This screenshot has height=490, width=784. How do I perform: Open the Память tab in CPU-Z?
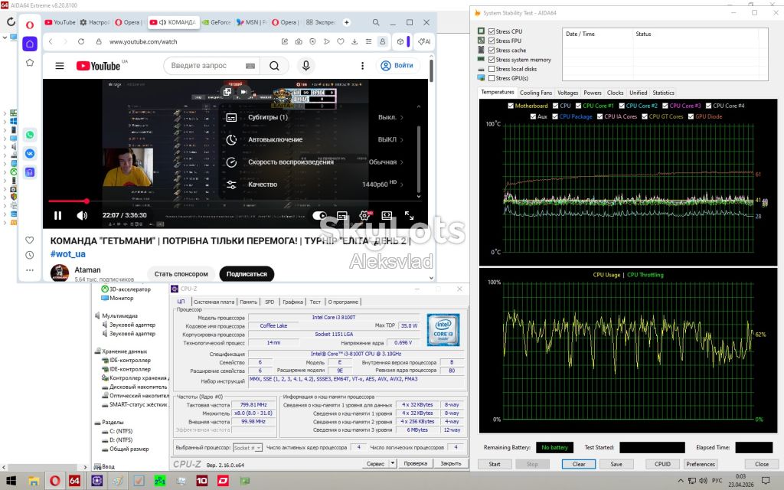[x=249, y=302]
